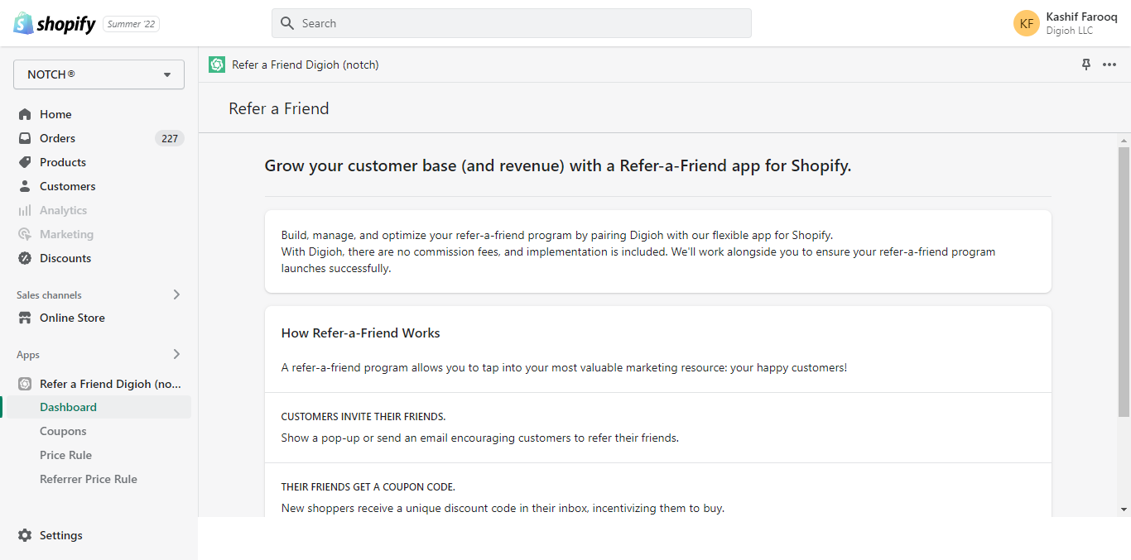Screen dimensions: 1131x560
Task: Click the Marketing target icon
Action: pos(25,234)
